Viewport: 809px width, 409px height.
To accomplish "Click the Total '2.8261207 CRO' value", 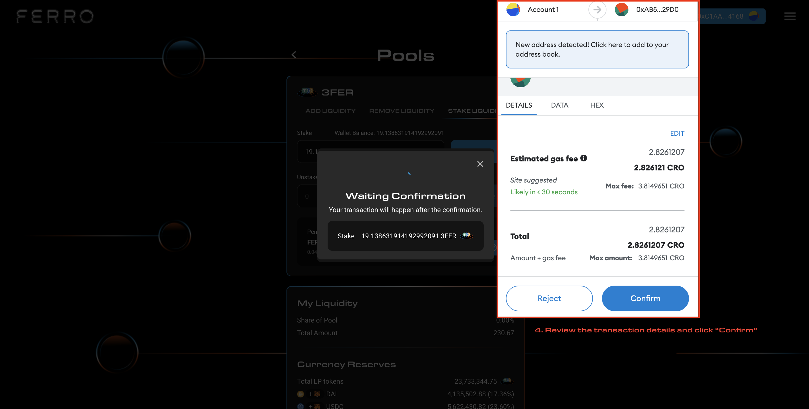I will click(x=656, y=245).
